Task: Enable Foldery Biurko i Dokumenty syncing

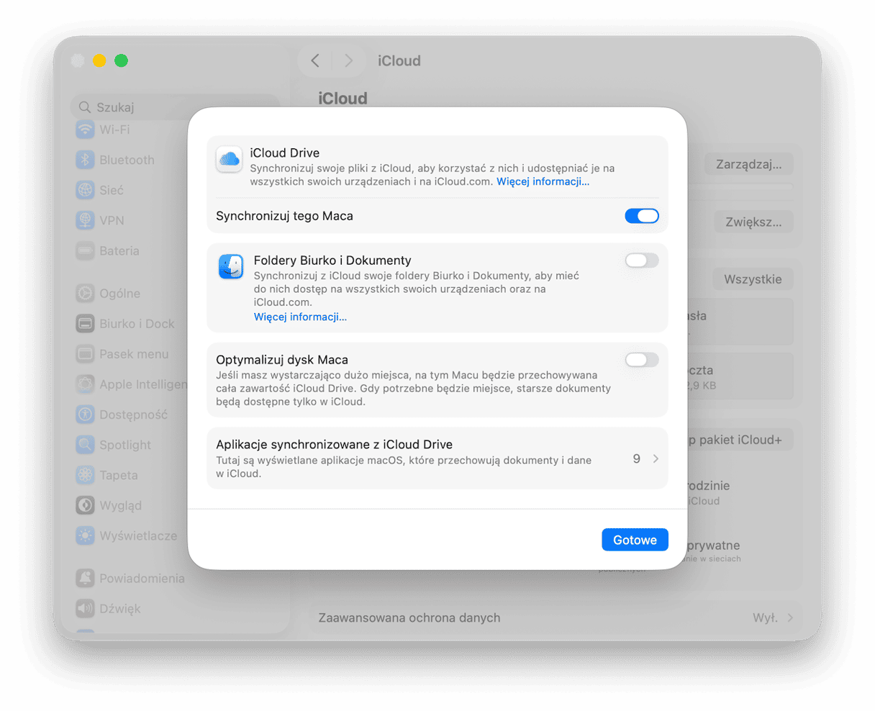Action: pos(641,261)
